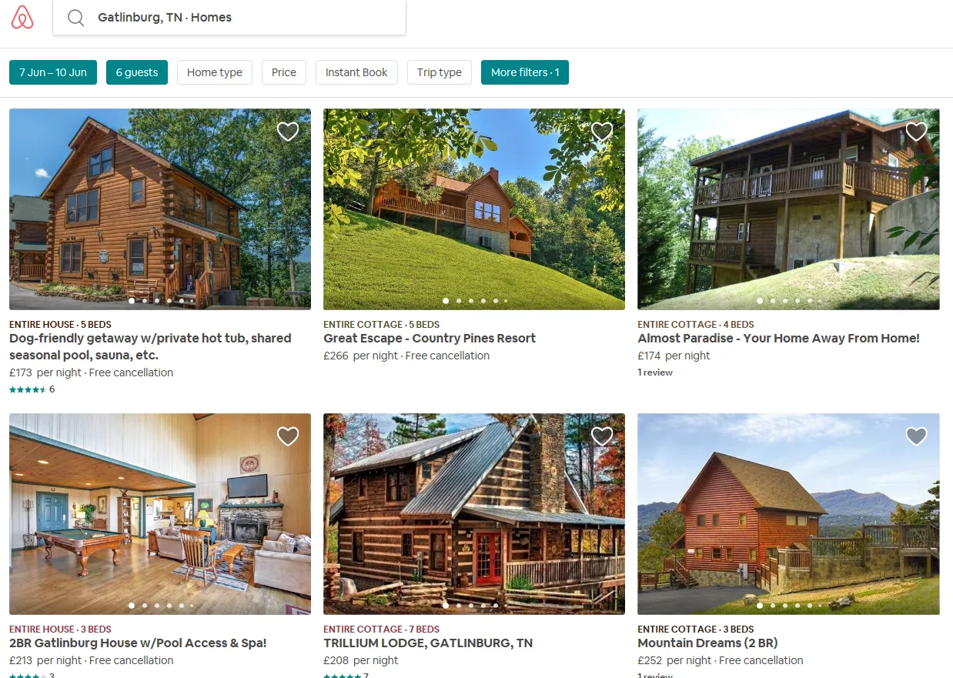Expand the Trip type filter

(440, 72)
